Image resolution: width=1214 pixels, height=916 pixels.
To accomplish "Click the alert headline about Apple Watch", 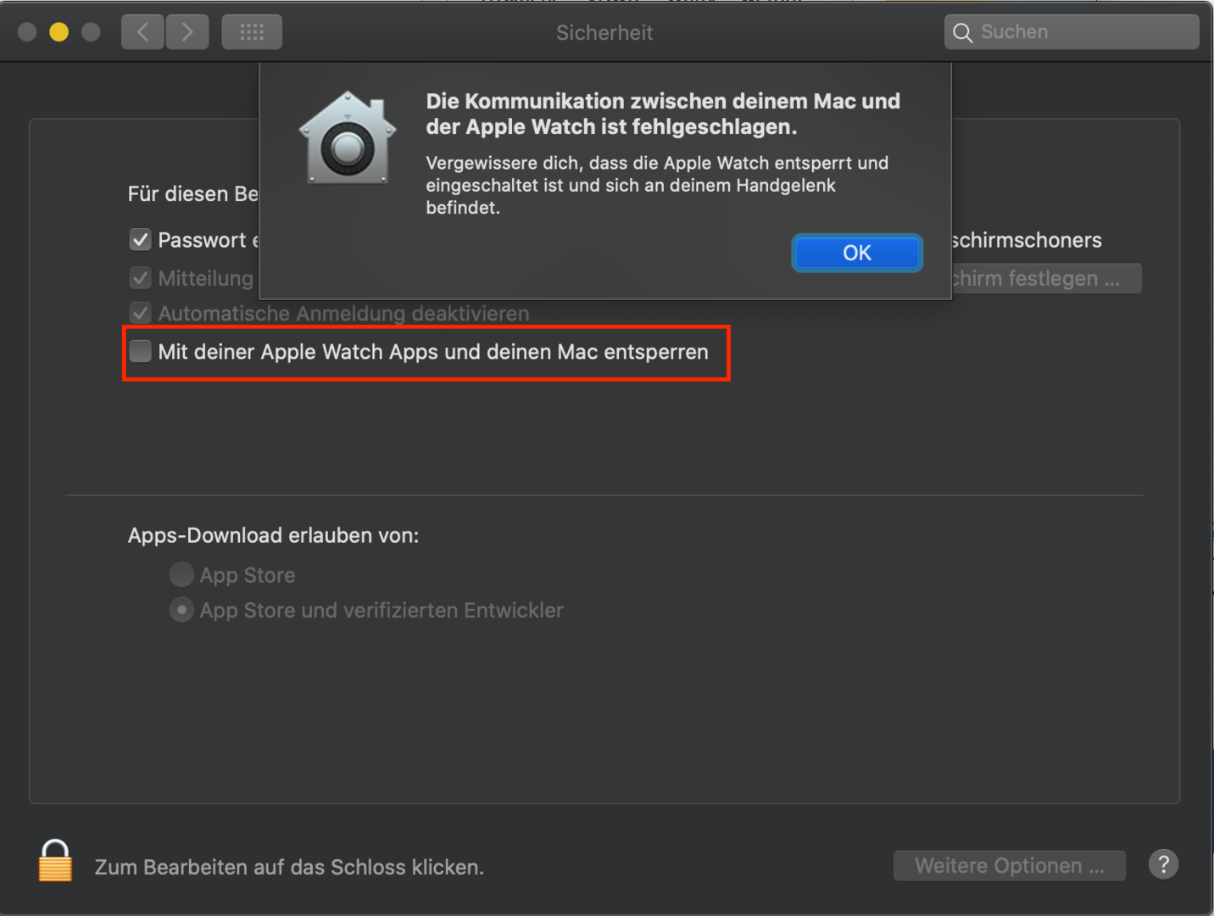I will pyautogui.click(x=663, y=114).
